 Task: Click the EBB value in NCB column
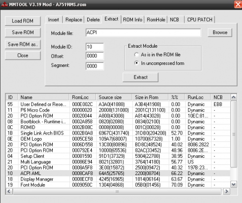pos(218,105)
